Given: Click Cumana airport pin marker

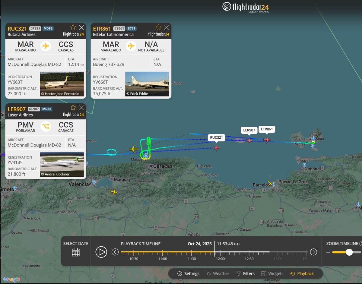Looking at the screenshot, I should [304, 165].
